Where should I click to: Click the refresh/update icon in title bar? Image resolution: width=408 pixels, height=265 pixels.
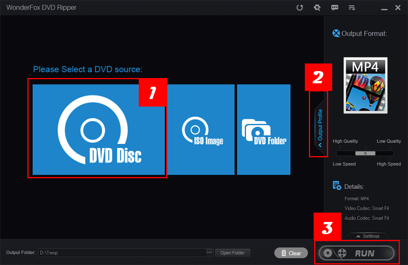point(300,8)
